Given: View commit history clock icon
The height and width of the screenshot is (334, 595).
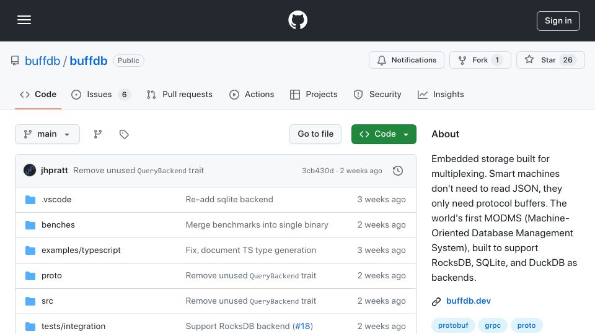Looking at the screenshot, I should (x=398, y=171).
